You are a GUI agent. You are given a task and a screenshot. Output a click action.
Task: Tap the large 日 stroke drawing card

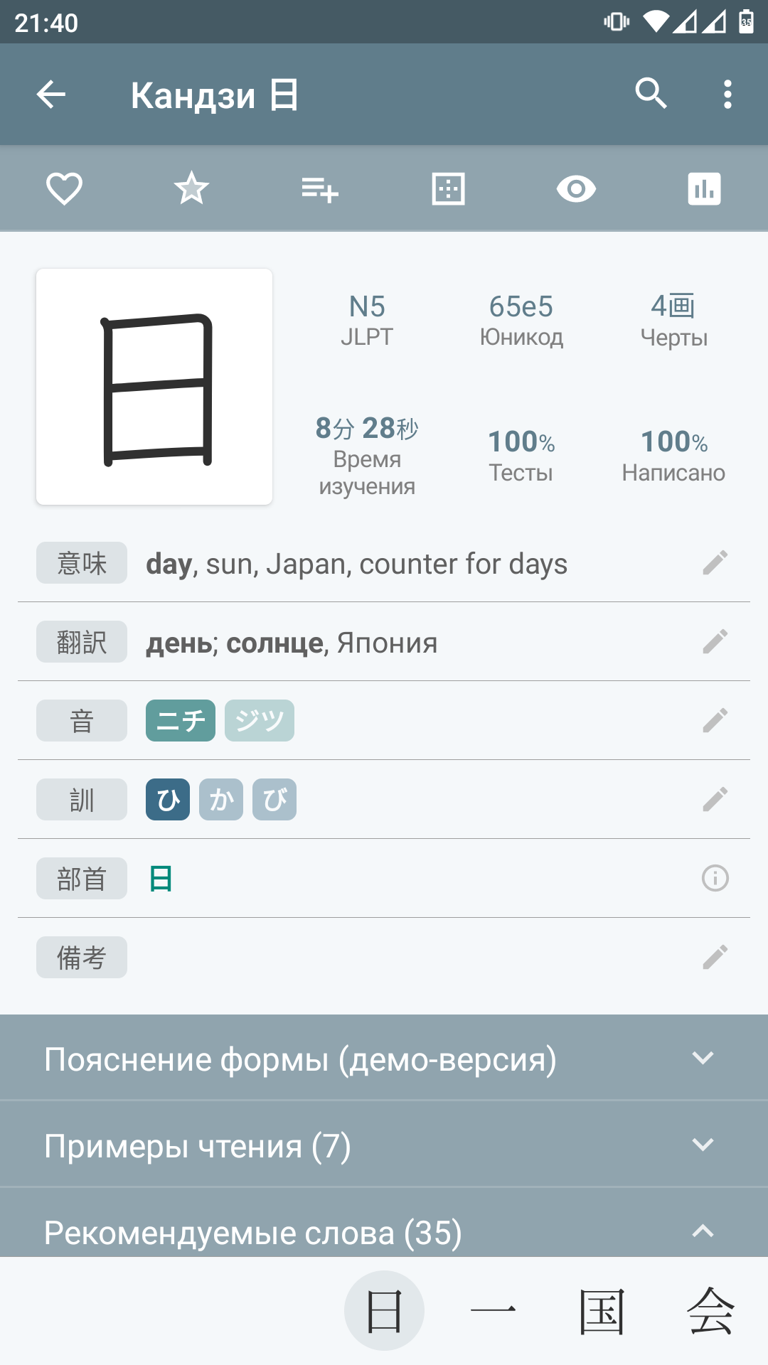154,387
